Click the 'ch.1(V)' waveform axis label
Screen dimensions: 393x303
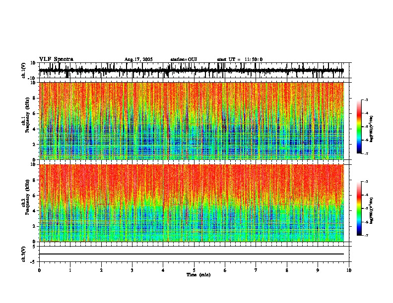pyautogui.click(x=24, y=70)
